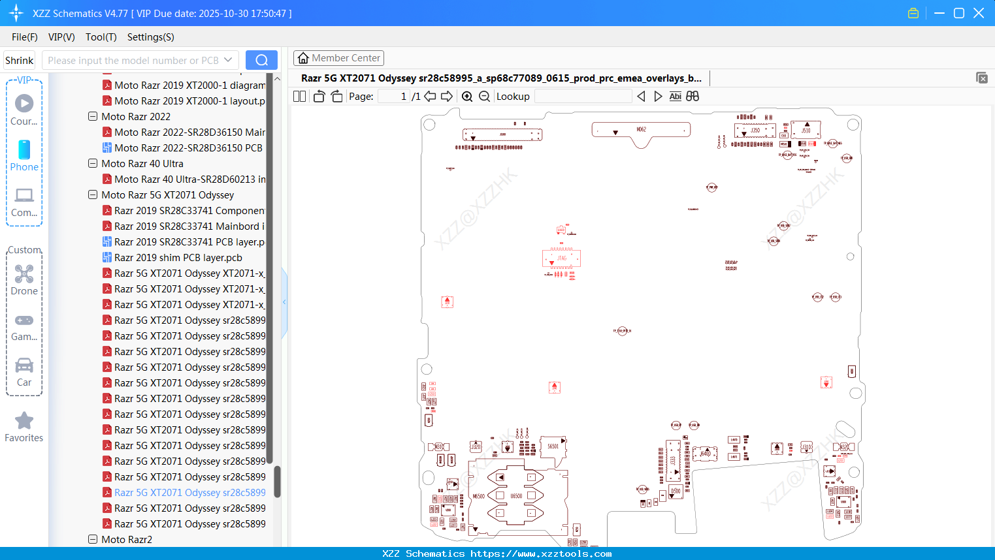Collapse the Moto Razr 5G XT2071 Odyssey folder

(93, 195)
